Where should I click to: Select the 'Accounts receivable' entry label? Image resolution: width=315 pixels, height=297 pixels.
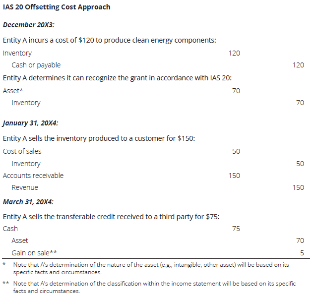33,176
